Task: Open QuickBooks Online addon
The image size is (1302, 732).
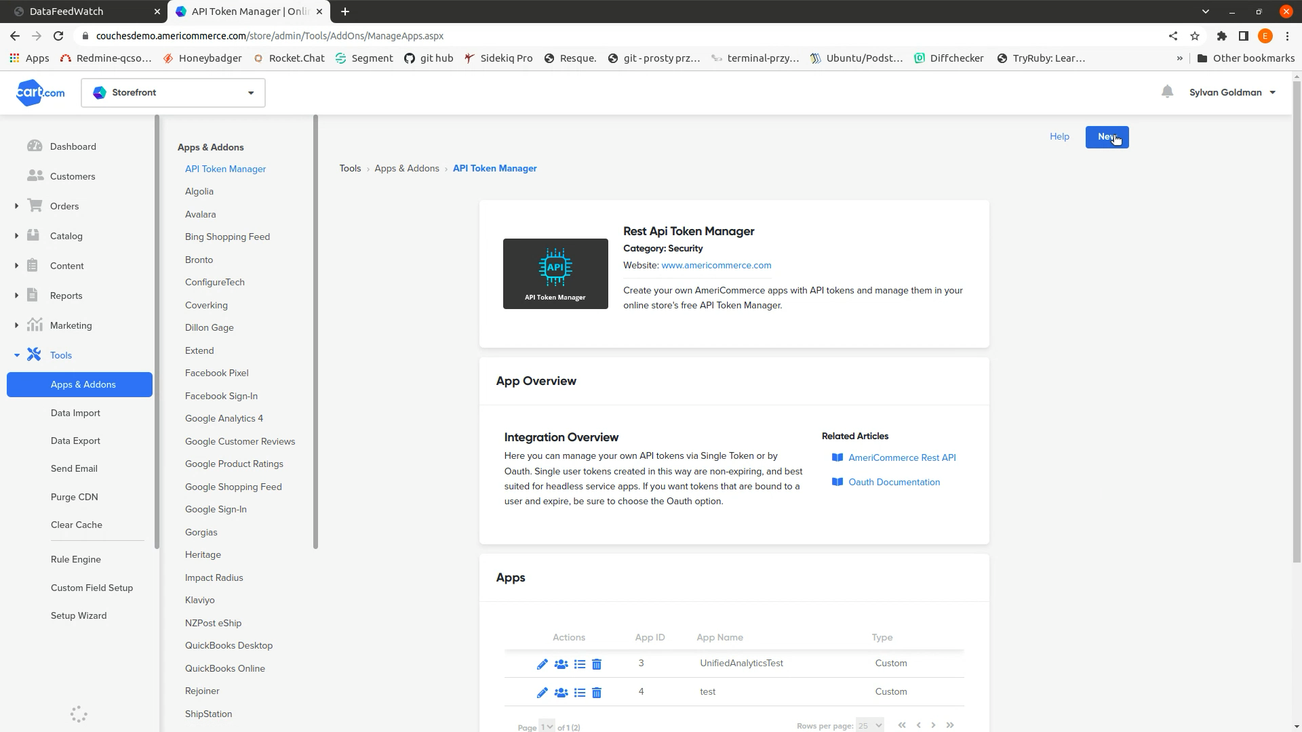Action: pyautogui.click(x=225, y=668)
